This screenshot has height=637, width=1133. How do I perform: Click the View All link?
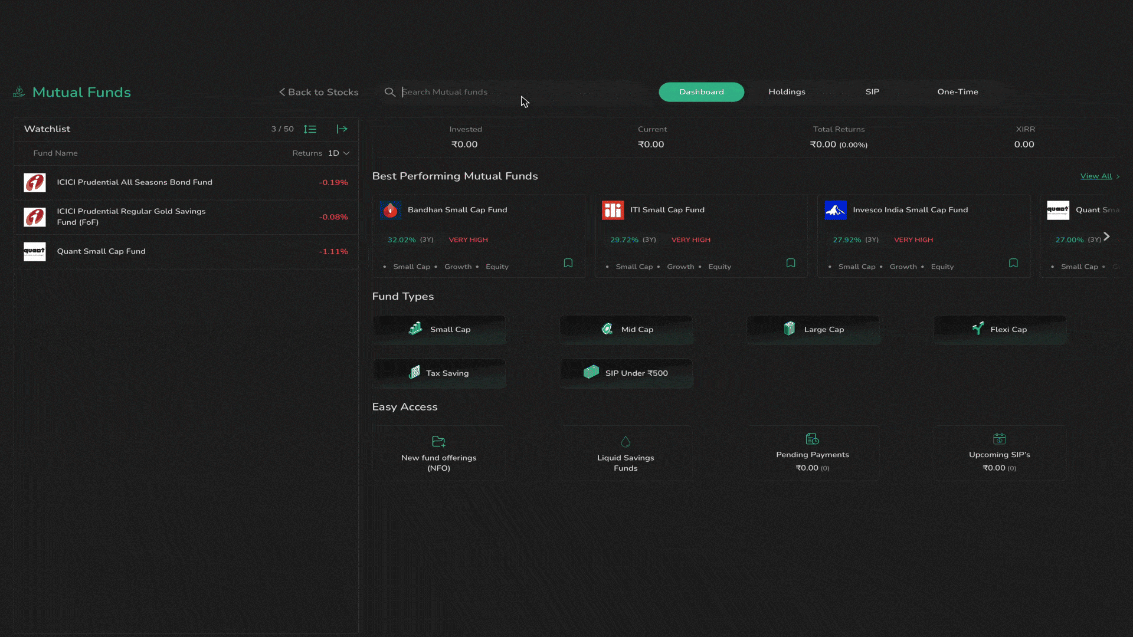[x=1096, y=176]
